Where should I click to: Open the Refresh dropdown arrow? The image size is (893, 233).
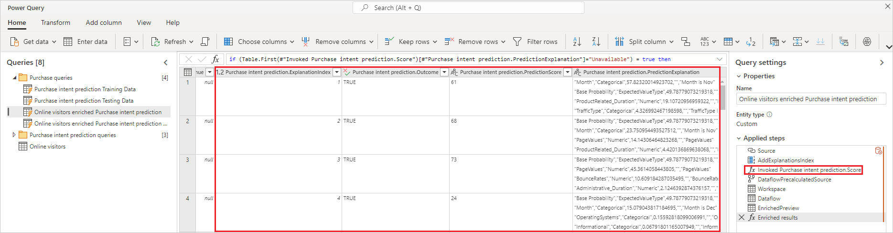191,42
